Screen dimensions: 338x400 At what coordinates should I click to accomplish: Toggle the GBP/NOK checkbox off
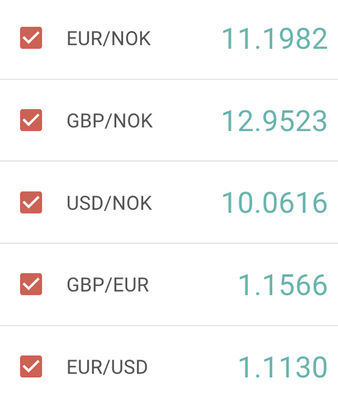(x=31, y=120)
